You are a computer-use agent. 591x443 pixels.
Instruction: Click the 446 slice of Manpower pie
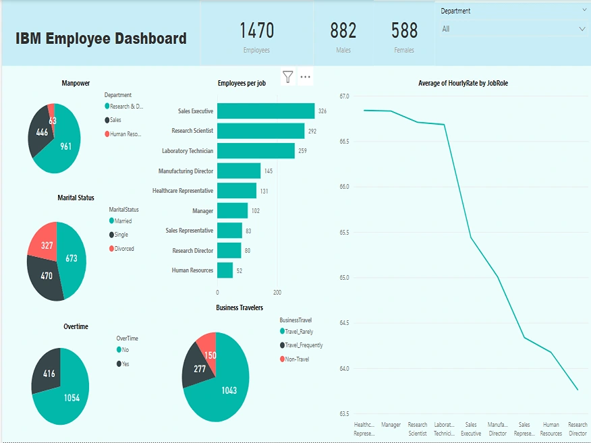[x=40, y=132]
